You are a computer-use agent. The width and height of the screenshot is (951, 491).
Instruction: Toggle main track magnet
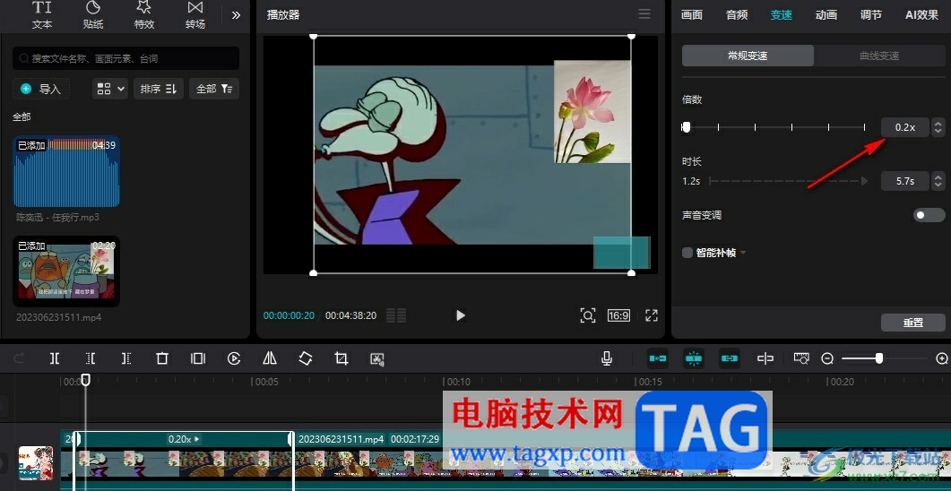point(658,358)
